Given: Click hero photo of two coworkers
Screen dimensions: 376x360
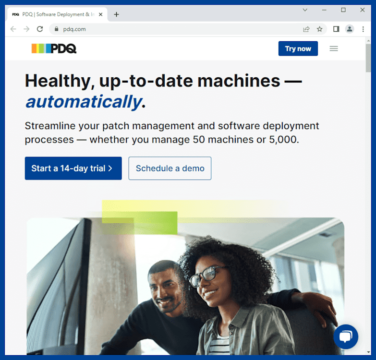Looking at the screenshot, I should [x=185, y=286].
